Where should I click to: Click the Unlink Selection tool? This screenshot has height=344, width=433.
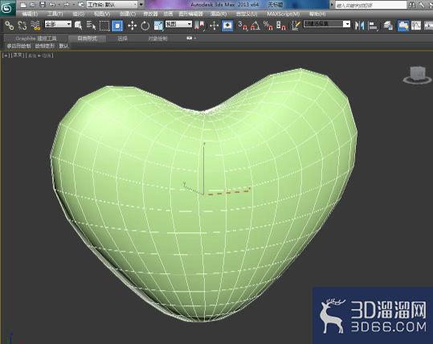(22, 26)
